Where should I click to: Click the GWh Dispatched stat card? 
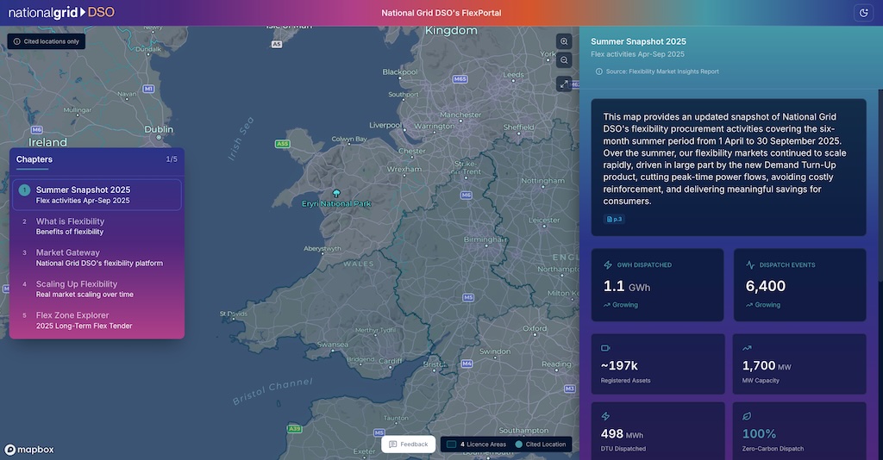[x=658, y=284]
